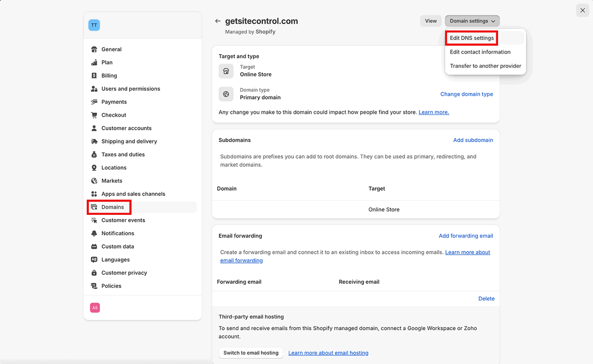Select the Checkout cart icon
Screen dimensions: 593x364
click(x=94, y=115)
